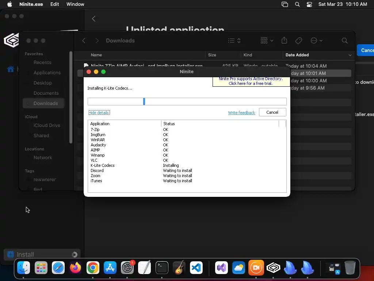Click the Status column header in Ninite

[220, 124]
